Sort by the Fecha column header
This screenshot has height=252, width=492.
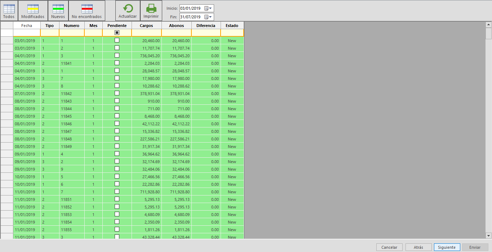click(27, 26)
